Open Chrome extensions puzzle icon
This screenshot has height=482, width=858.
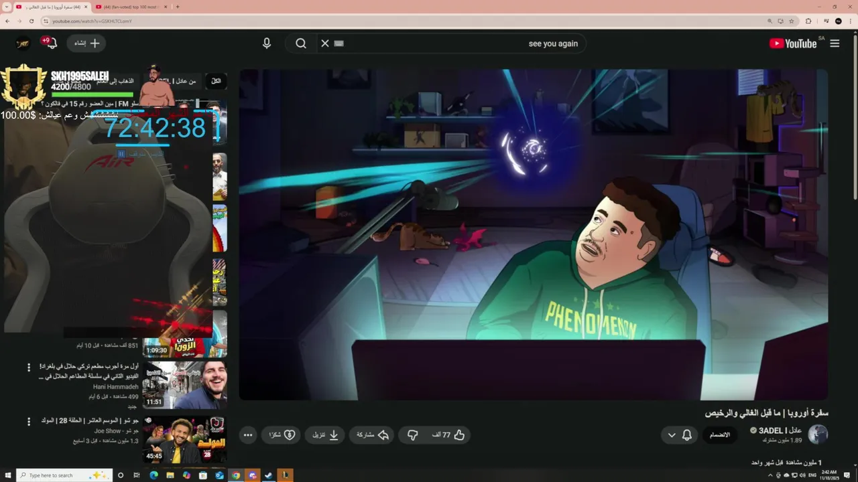808,21
